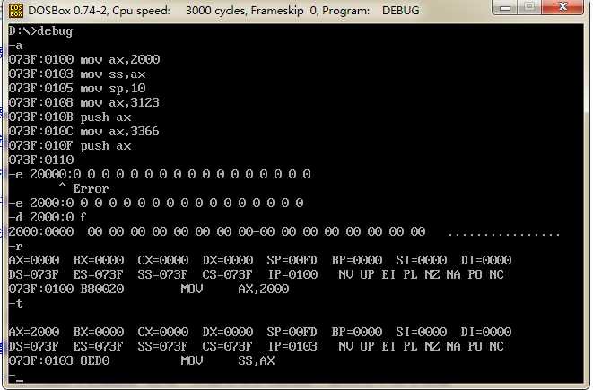Click 'IP=0100' in first register dump
The height and width of the screenshot is (390, 593).
click(x=293, y=274)
